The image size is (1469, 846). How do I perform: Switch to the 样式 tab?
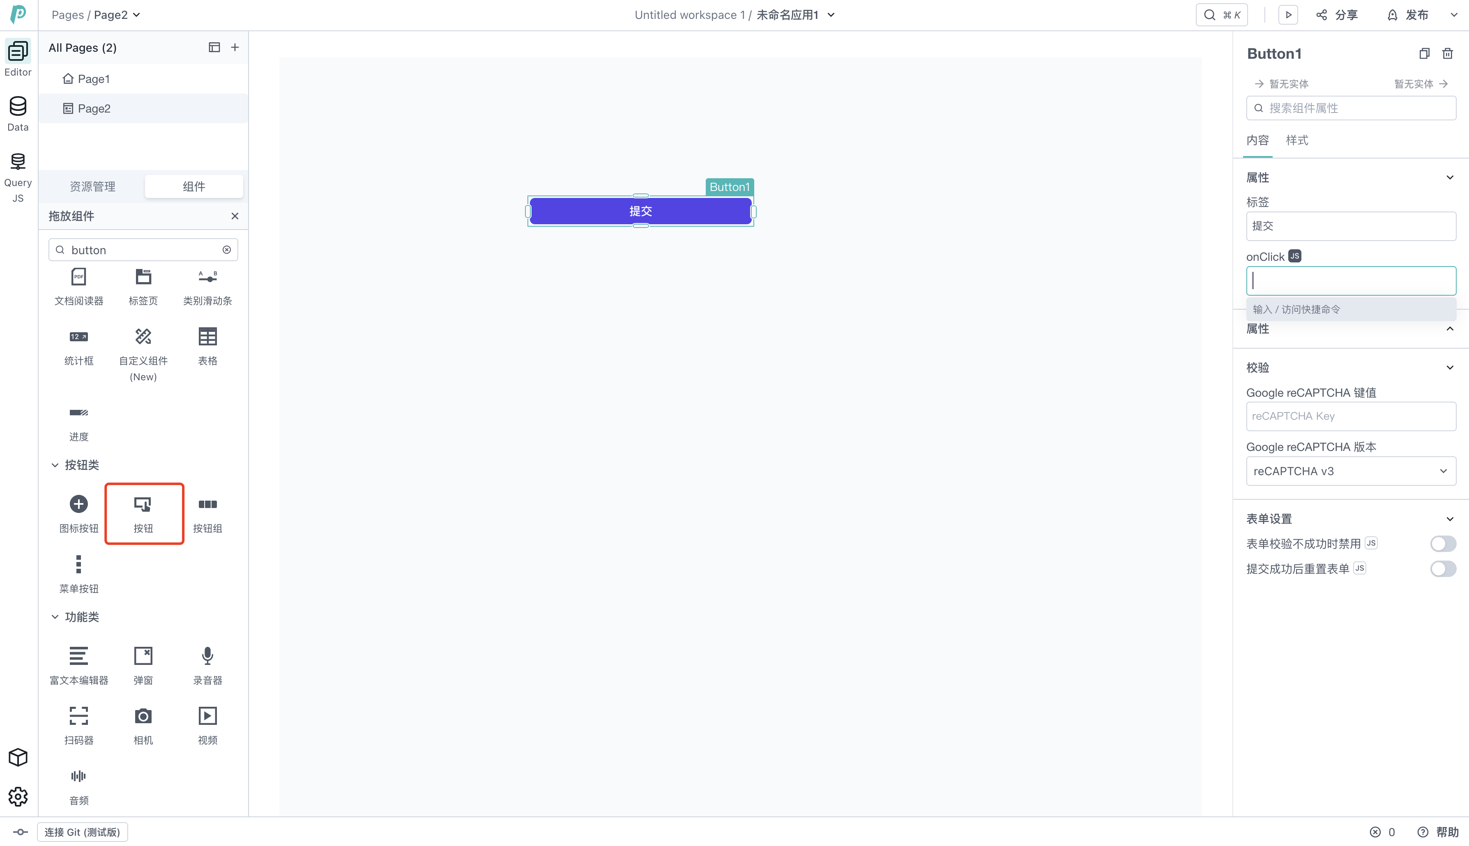click(1297, 140)
